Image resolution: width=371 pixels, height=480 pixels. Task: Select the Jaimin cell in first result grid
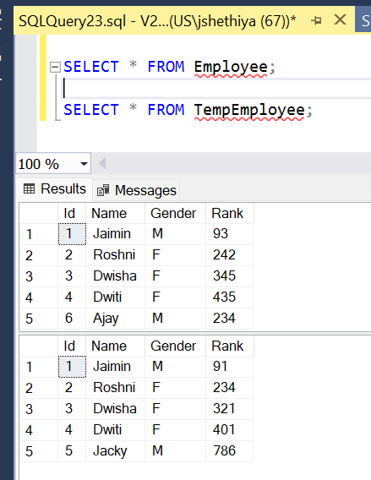pos(115,234)
